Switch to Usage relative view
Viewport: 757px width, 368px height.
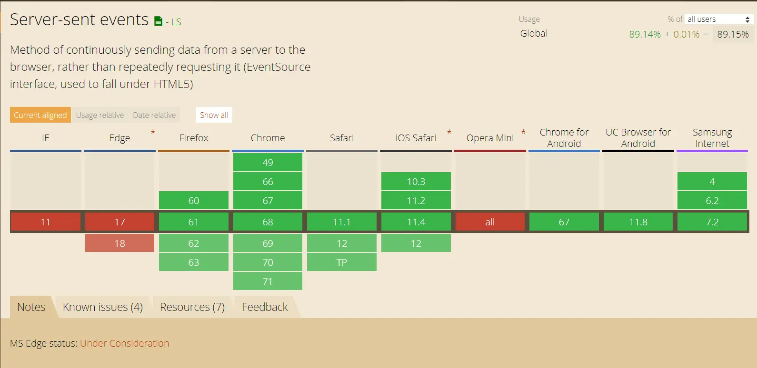tap(100, 115)
